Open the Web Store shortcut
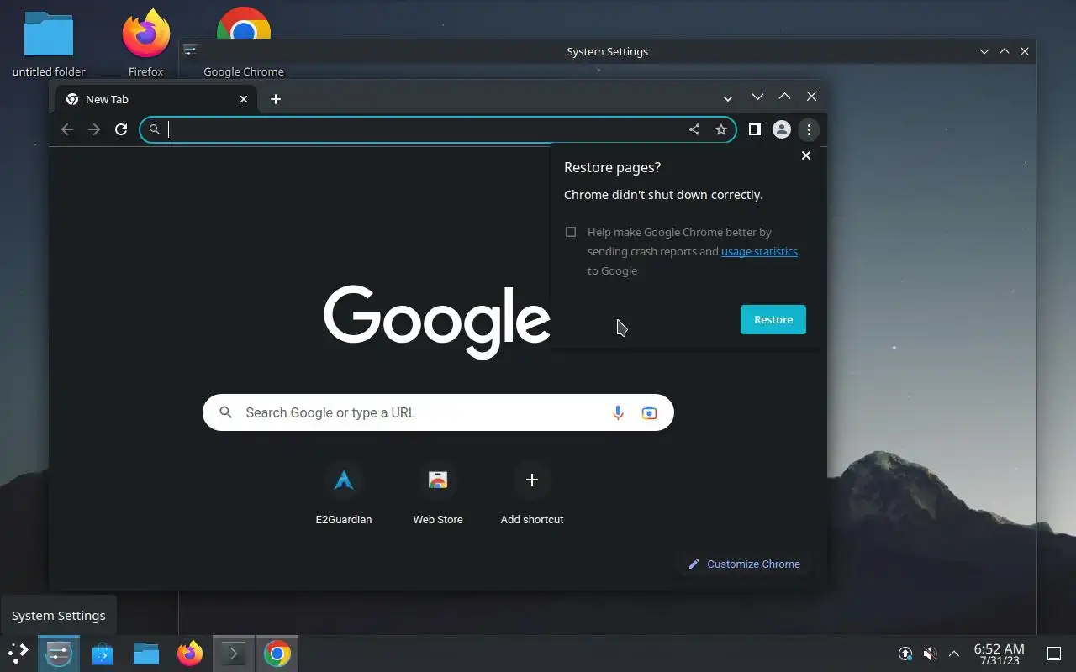1076x672 pixels. [x=438, y=493]
